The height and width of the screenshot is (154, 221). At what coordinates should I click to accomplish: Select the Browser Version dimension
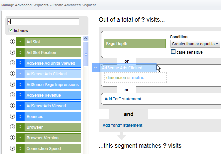click(x=49, y=138)
